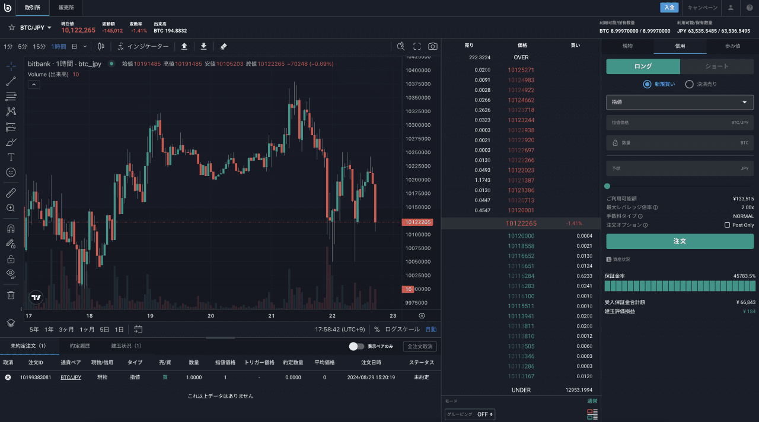Screen dimensions: 759x422
Task: Open the grouping OFF dropdown
Action: (x=470, y=414)
